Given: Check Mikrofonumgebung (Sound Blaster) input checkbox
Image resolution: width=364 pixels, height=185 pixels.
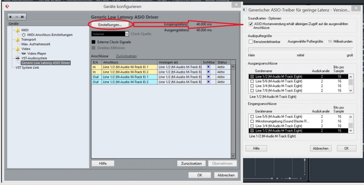Looking at the screenshot, I should pos(252,121).
